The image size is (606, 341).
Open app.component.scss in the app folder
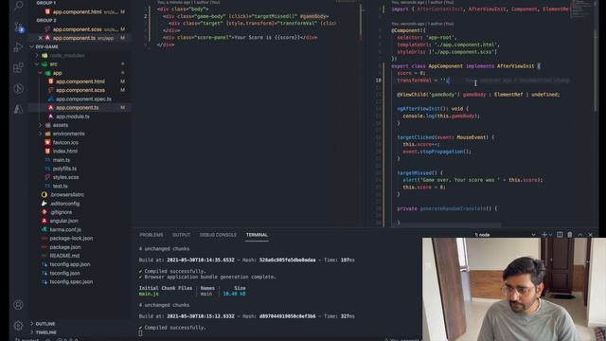80,90
